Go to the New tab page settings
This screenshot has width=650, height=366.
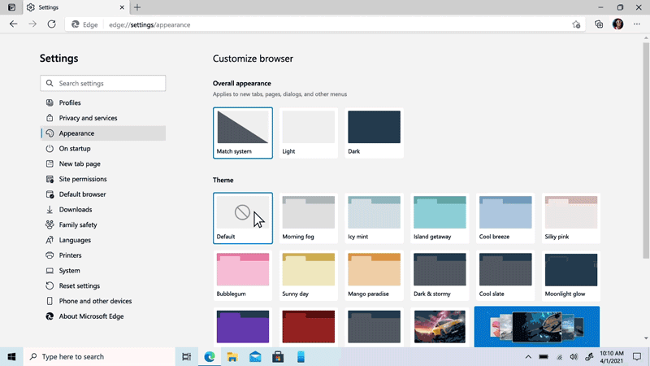pos(80,163)
